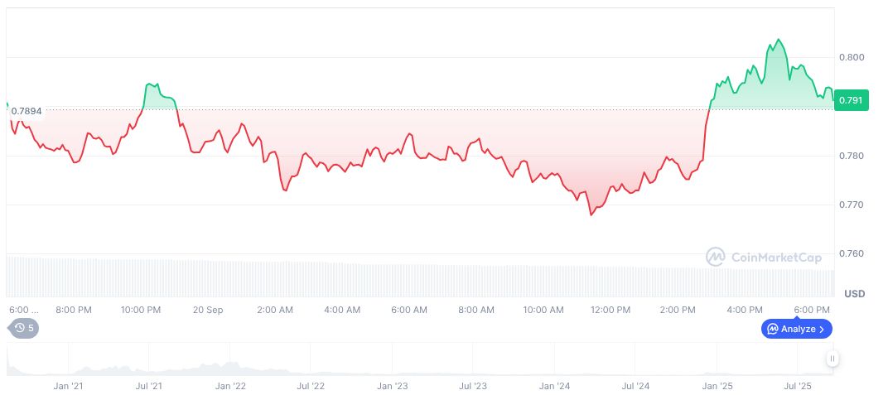Open the Analyze button
Viewport: 888px width, 395px height.
coord(796,329)
